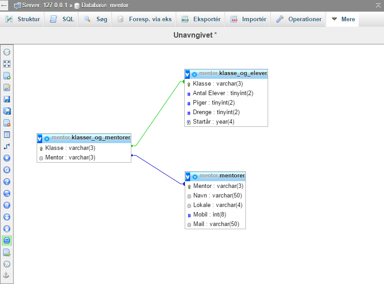Click the Create table icon
Image resolution: width=384 pixels, height=284 pixels.
click(7, 135)
